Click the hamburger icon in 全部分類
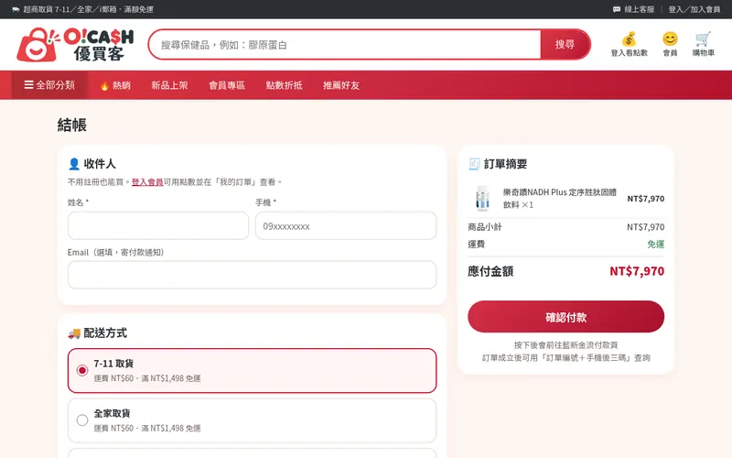The width and height of the screenshot is (732, 458). point(29,84)
